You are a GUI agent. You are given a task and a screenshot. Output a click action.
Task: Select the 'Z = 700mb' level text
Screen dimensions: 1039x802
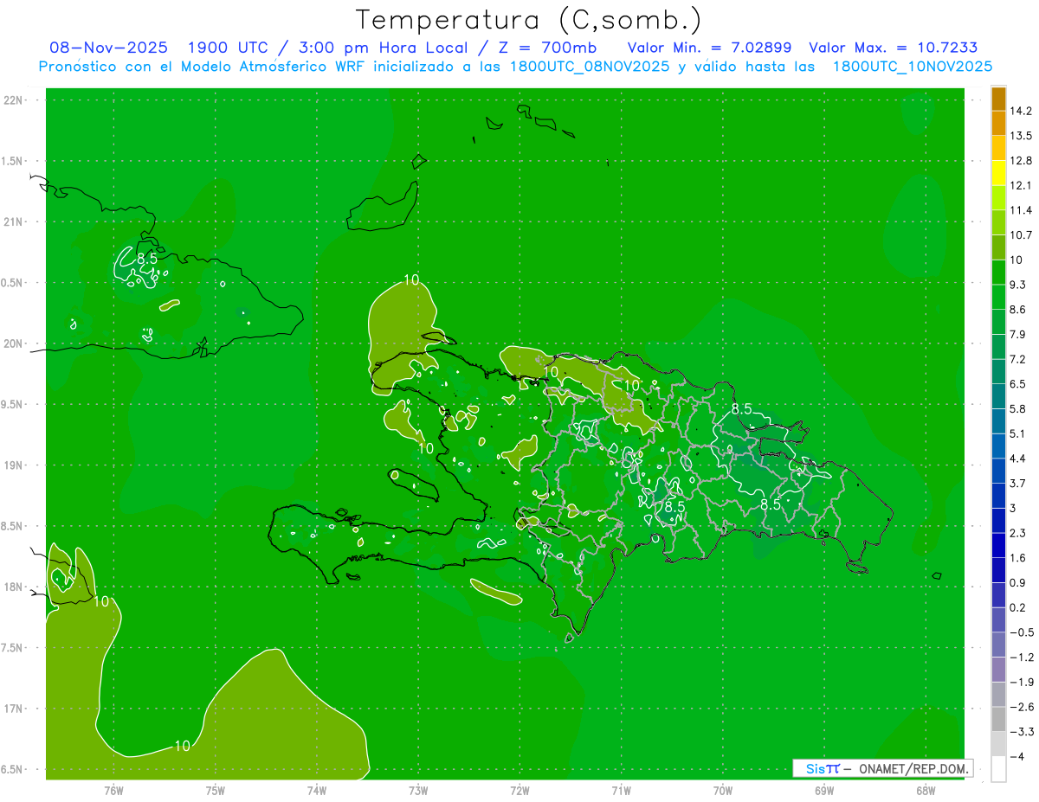pos(548,48)
